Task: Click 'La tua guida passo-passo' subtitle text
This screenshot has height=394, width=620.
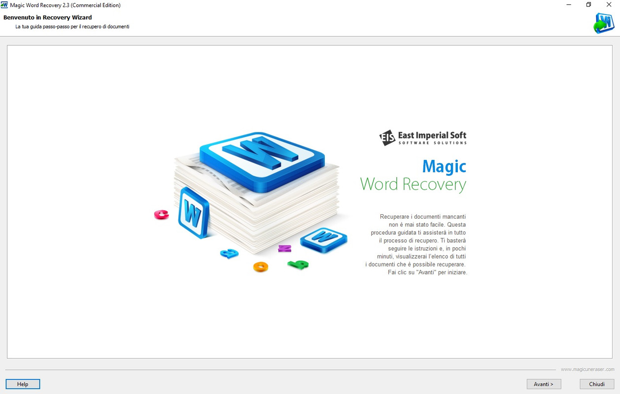Action: (x=72, y=26)
